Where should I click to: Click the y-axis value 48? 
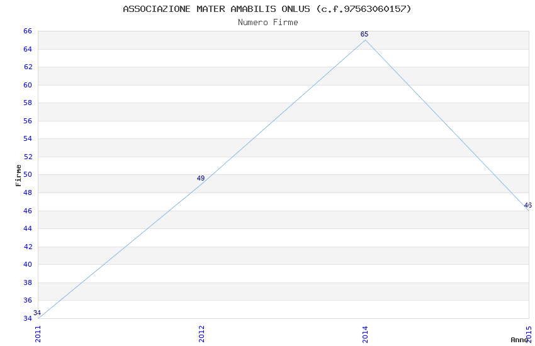pos(28,193)
